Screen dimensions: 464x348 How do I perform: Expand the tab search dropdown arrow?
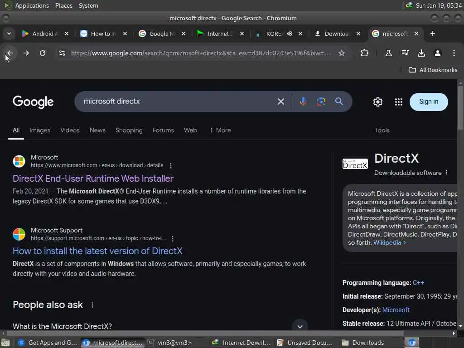[9, 34]
